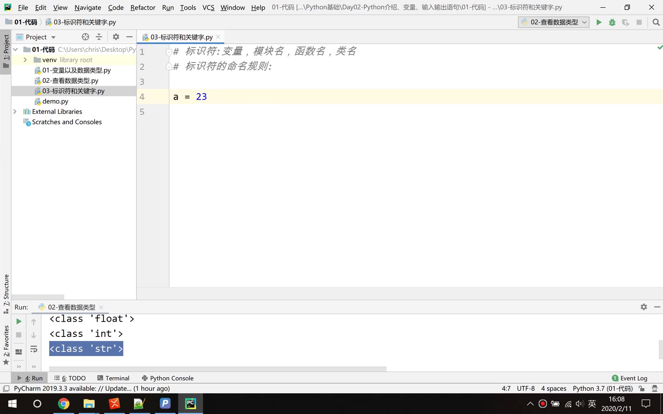The width and height of the screenshot is (663, 414).
Task: Close the 03-标识符和关键字.py editor tab
Action: [218, 37]
